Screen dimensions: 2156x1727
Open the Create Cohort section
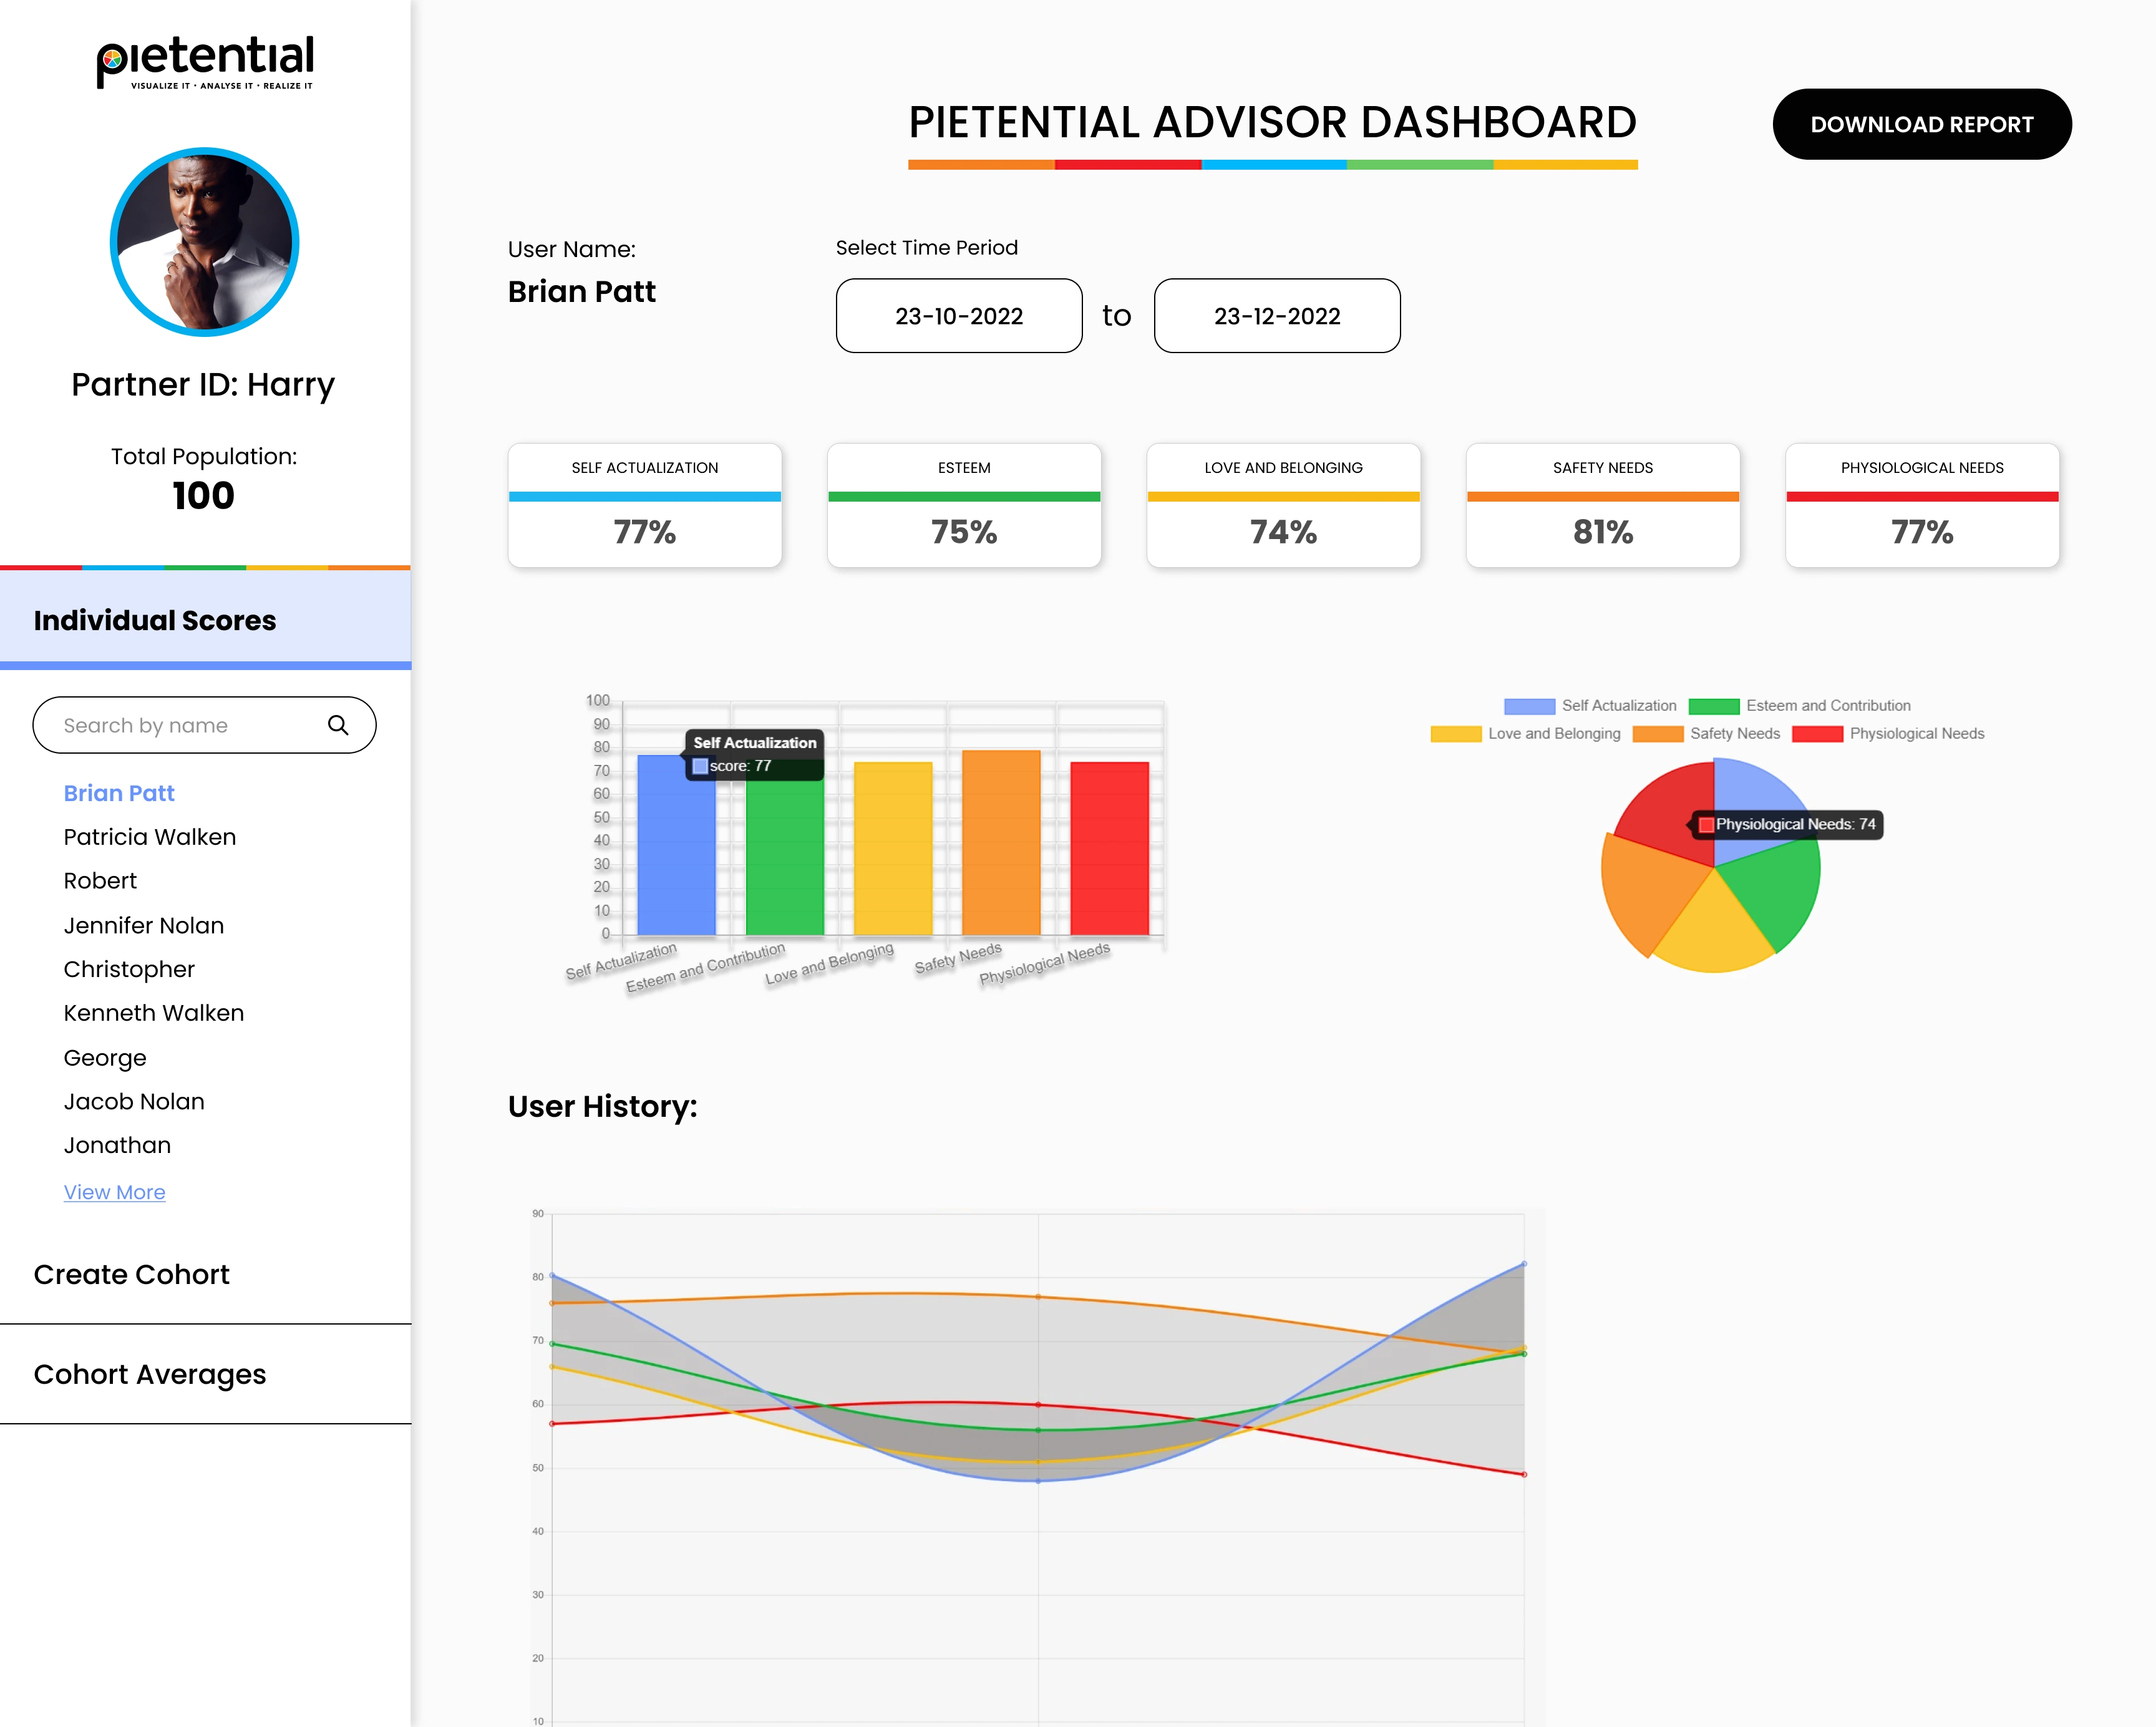coord(131,1274)
